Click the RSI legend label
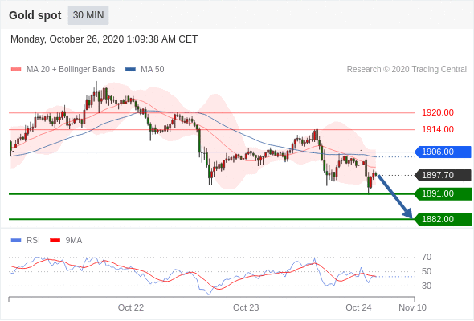This screenshot has height=321, width=474. pos(33,241)
